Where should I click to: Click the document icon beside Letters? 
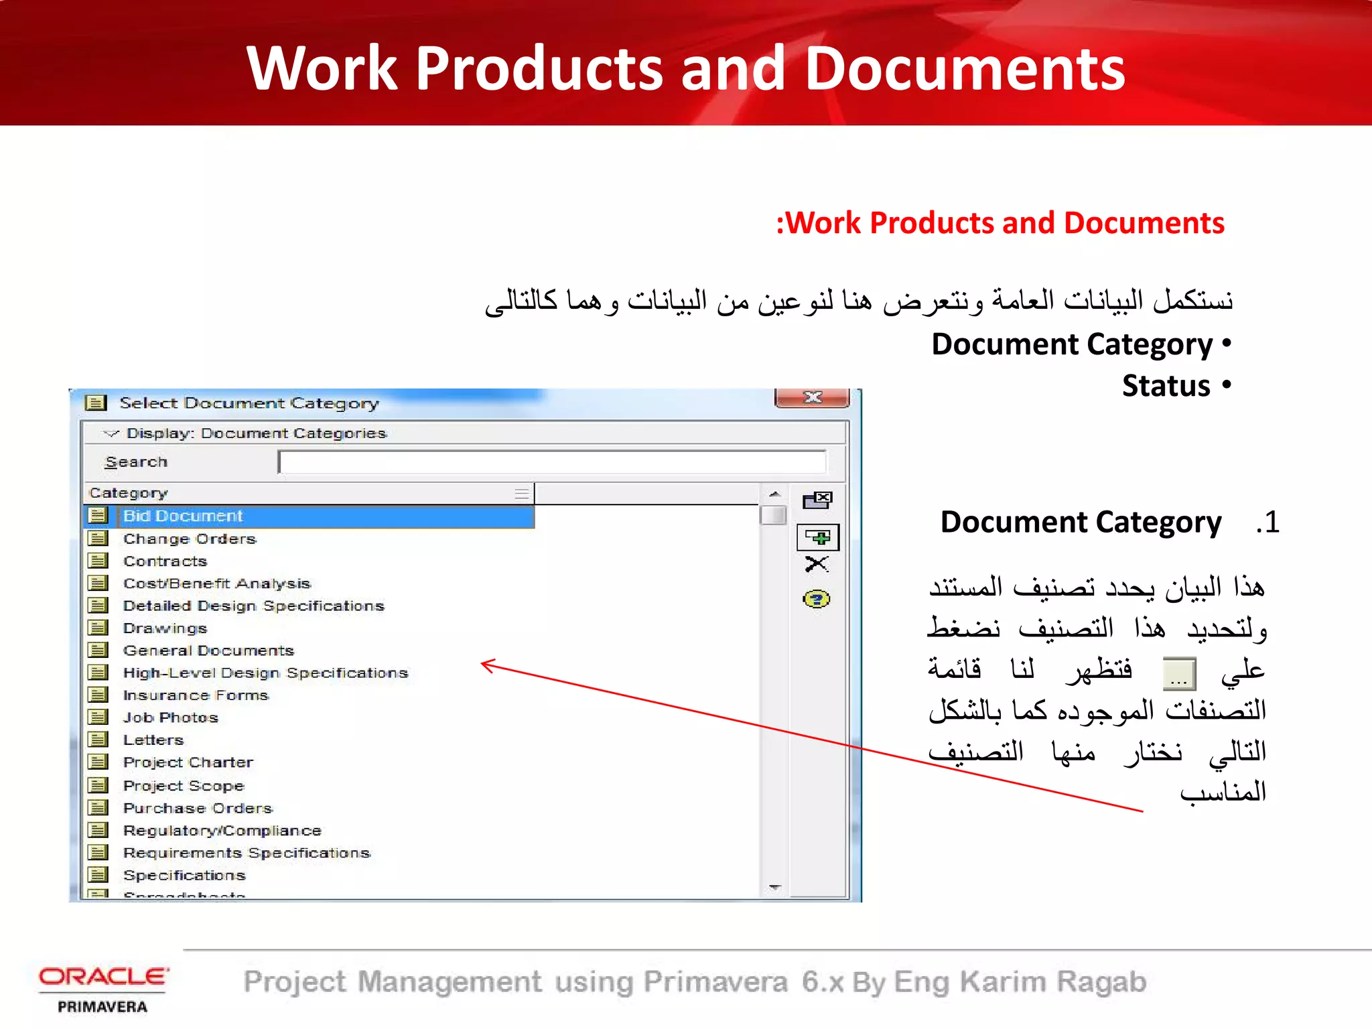pyautogui.click(x=98, y=739)
